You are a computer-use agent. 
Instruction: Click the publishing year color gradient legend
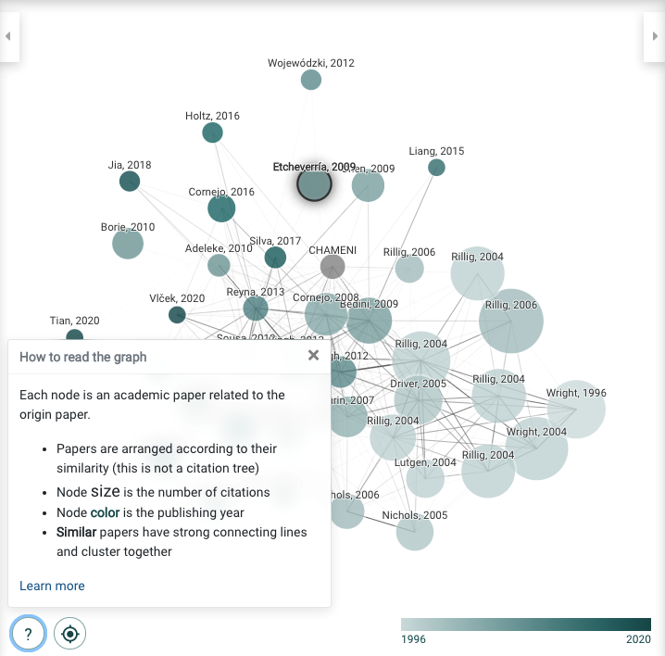(526, 624)
